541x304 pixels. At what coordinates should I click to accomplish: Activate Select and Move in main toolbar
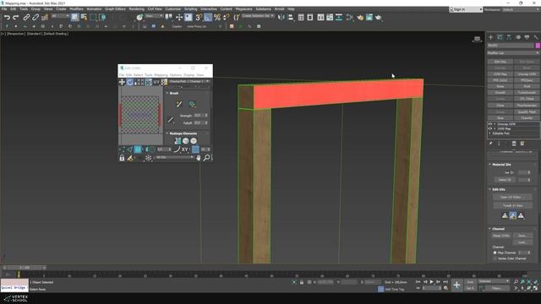(179, 17)
